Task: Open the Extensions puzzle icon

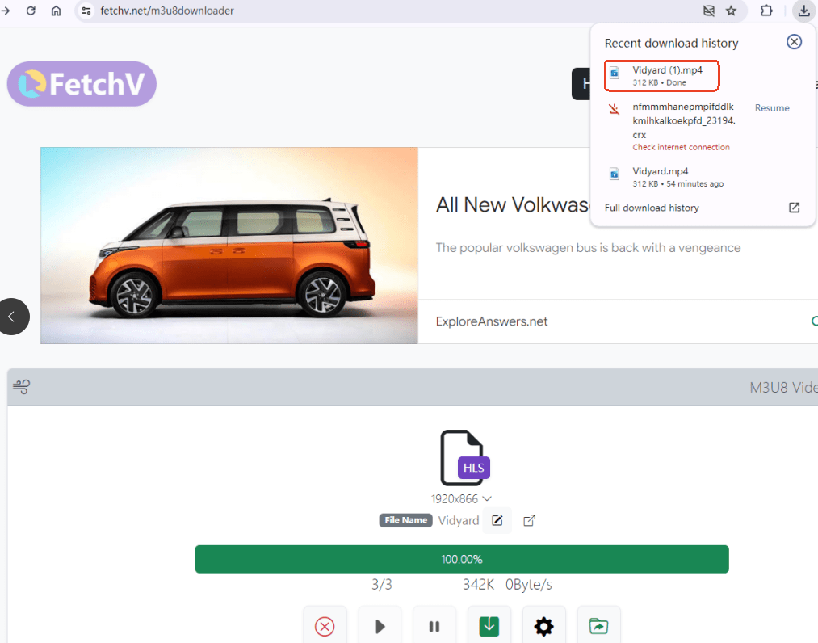Action: coord(766,11)
